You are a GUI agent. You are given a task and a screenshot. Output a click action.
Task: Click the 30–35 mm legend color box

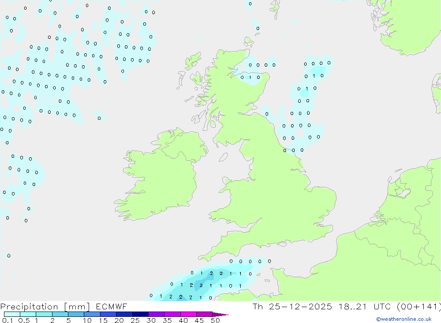point(157,314)
